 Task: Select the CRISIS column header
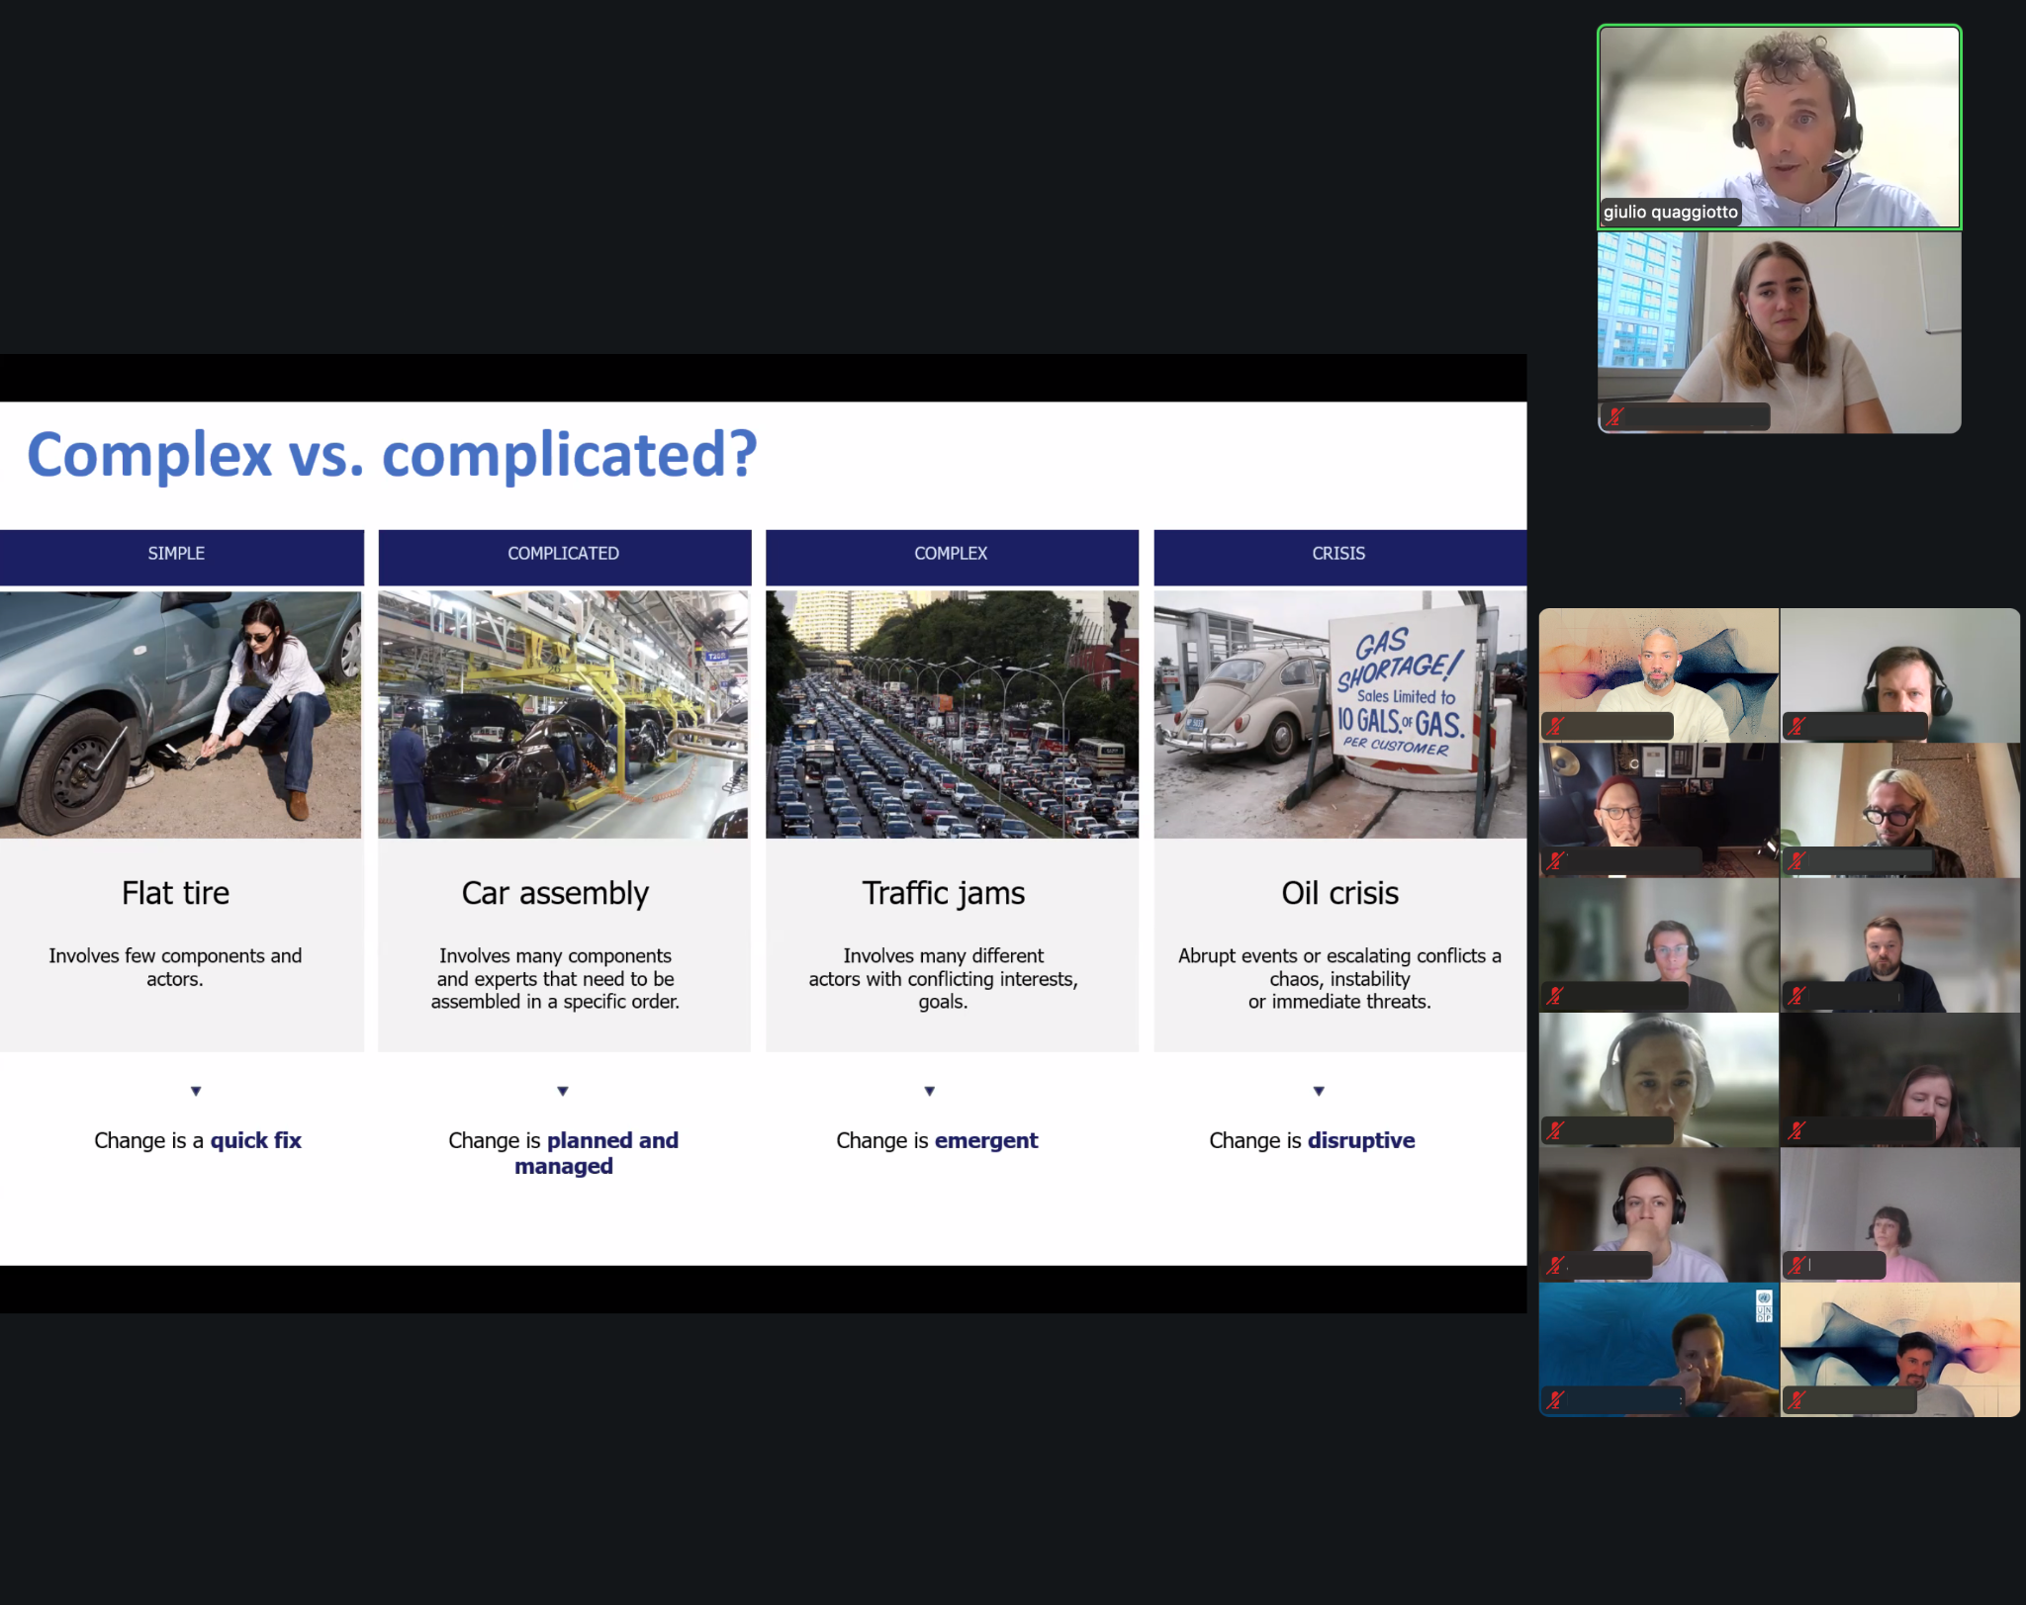coord(1338,555)
